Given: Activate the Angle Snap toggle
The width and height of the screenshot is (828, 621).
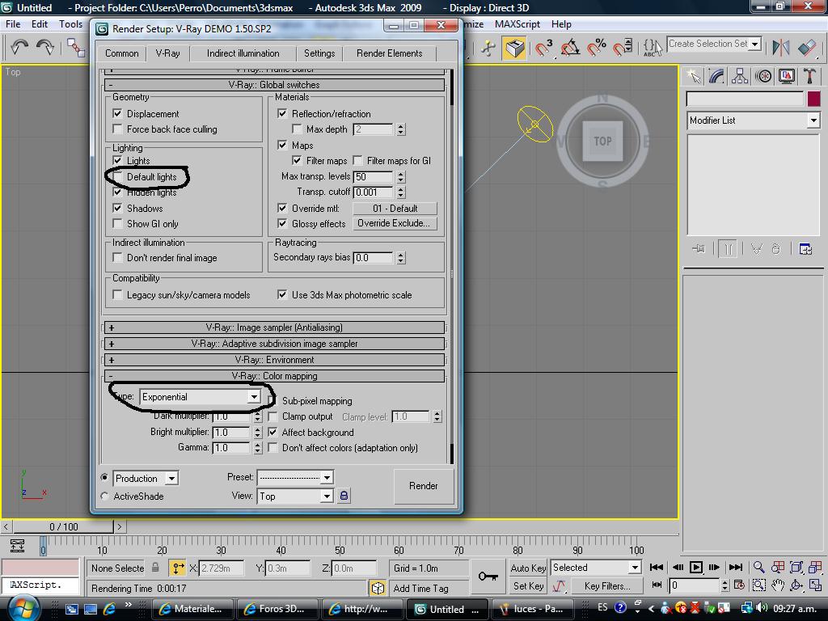Looking at the screenshot, I should point(570,48).
